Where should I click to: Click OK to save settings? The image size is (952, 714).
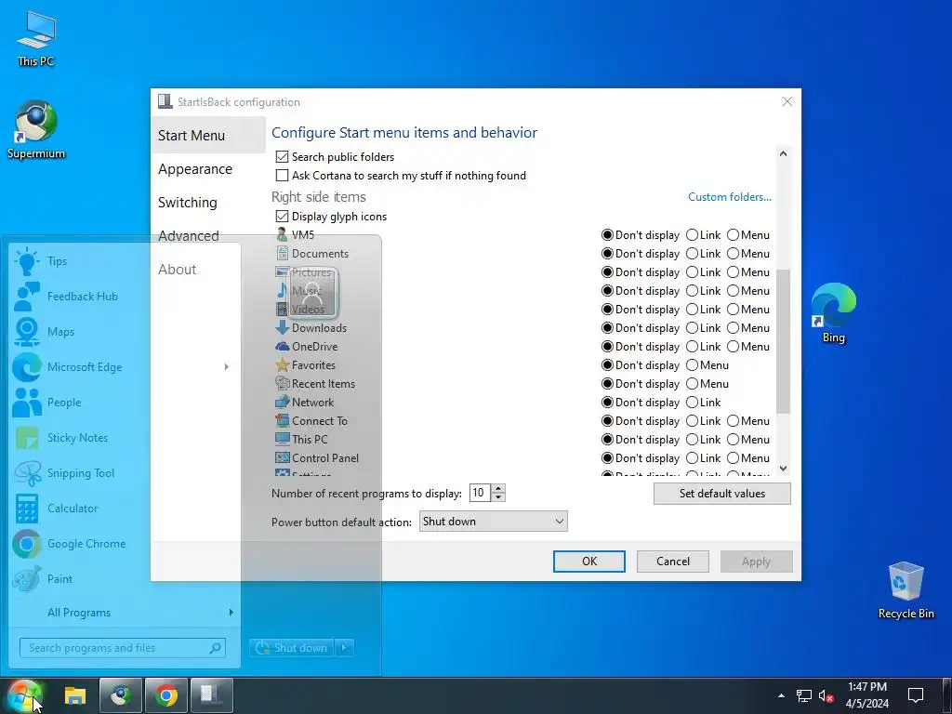[x=588, y=562]
